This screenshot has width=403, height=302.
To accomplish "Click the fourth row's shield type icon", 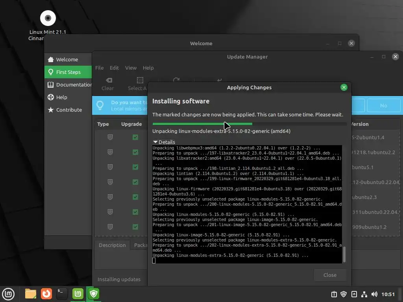I will [110, 182].
